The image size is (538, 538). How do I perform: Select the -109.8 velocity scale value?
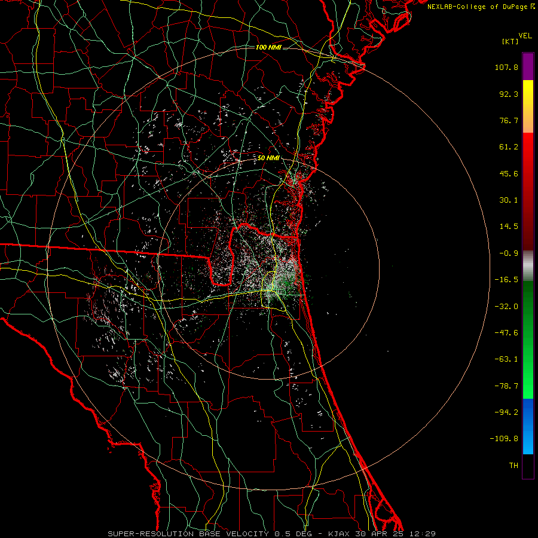504,439
